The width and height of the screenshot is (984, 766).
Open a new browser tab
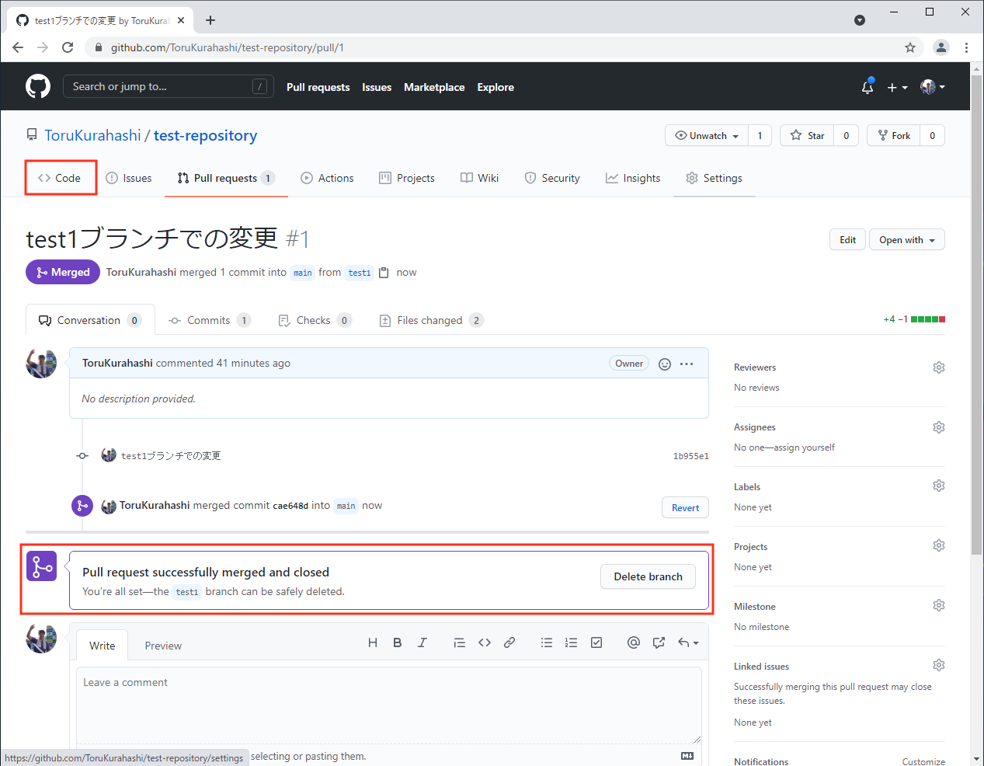210,20
